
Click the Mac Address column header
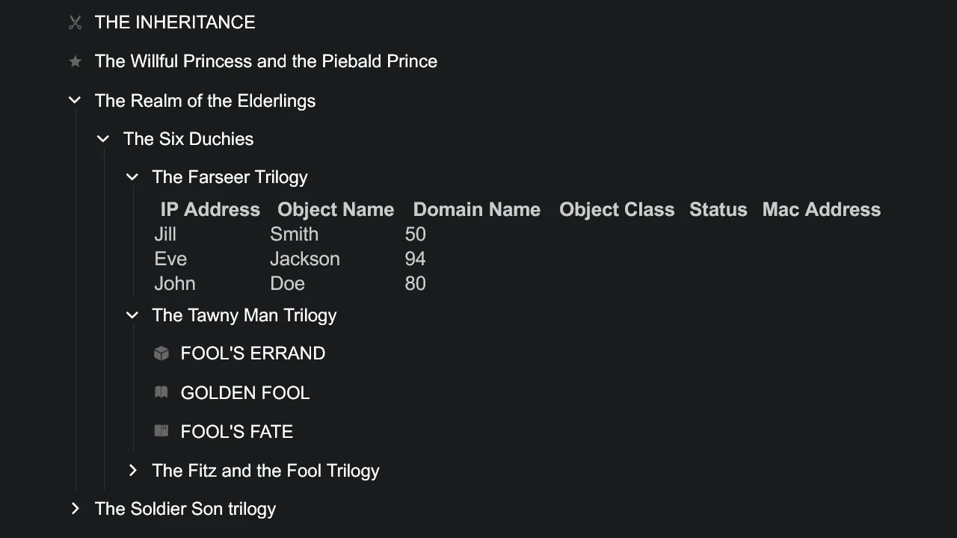[x=821, y=209]
